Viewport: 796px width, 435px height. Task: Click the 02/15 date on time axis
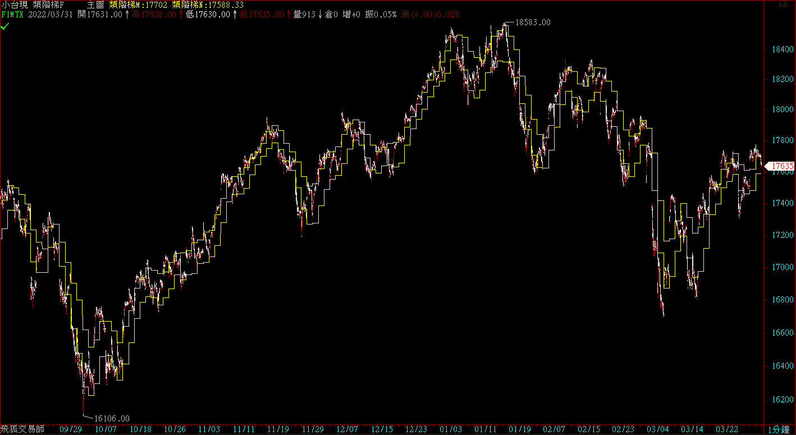coord(589,429)
